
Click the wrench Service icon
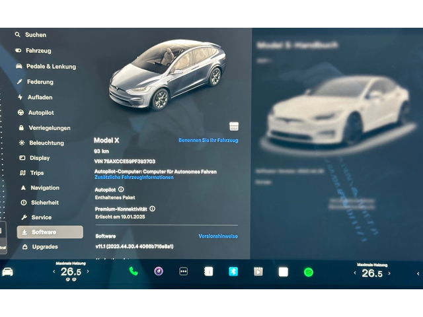(x=24, y=217)
